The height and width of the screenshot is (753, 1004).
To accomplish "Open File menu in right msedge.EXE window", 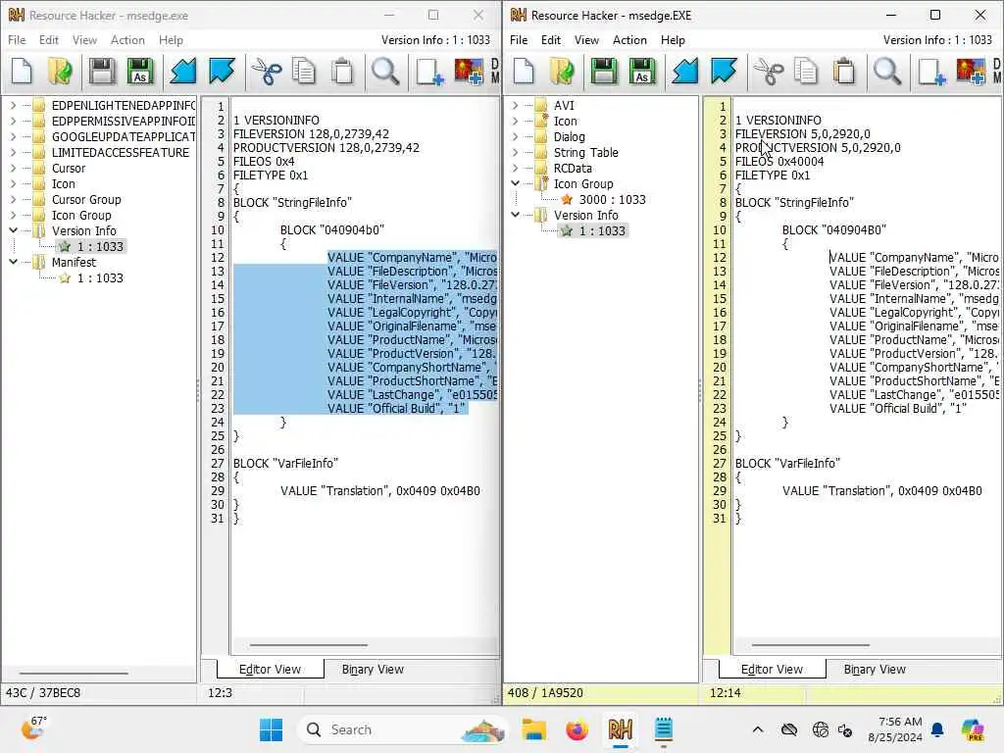I will [519, 39].
